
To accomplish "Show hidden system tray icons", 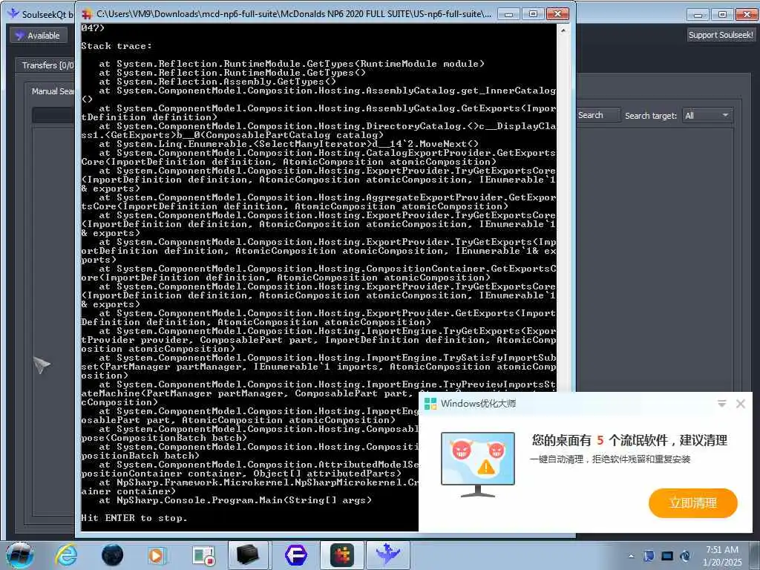I will click(631, 556).
